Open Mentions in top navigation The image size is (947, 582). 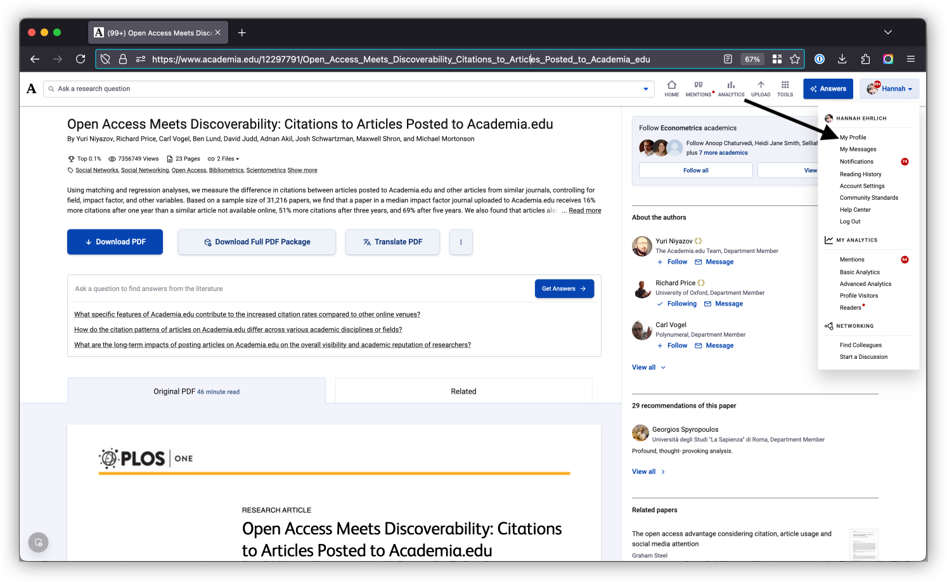coord(699,89)
